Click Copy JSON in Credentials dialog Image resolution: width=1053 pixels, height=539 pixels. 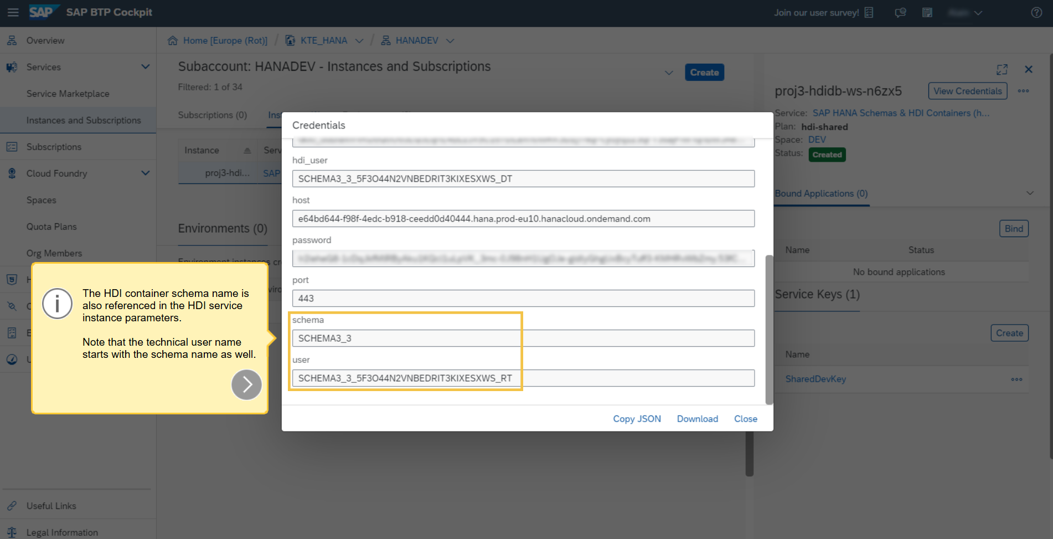tap(637, 419)
